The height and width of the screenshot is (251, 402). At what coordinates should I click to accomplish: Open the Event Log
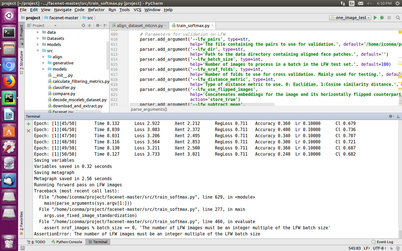pyautogui.click(x=382, y=242)
